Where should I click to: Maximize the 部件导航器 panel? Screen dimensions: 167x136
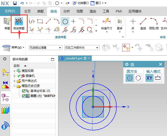53,59
